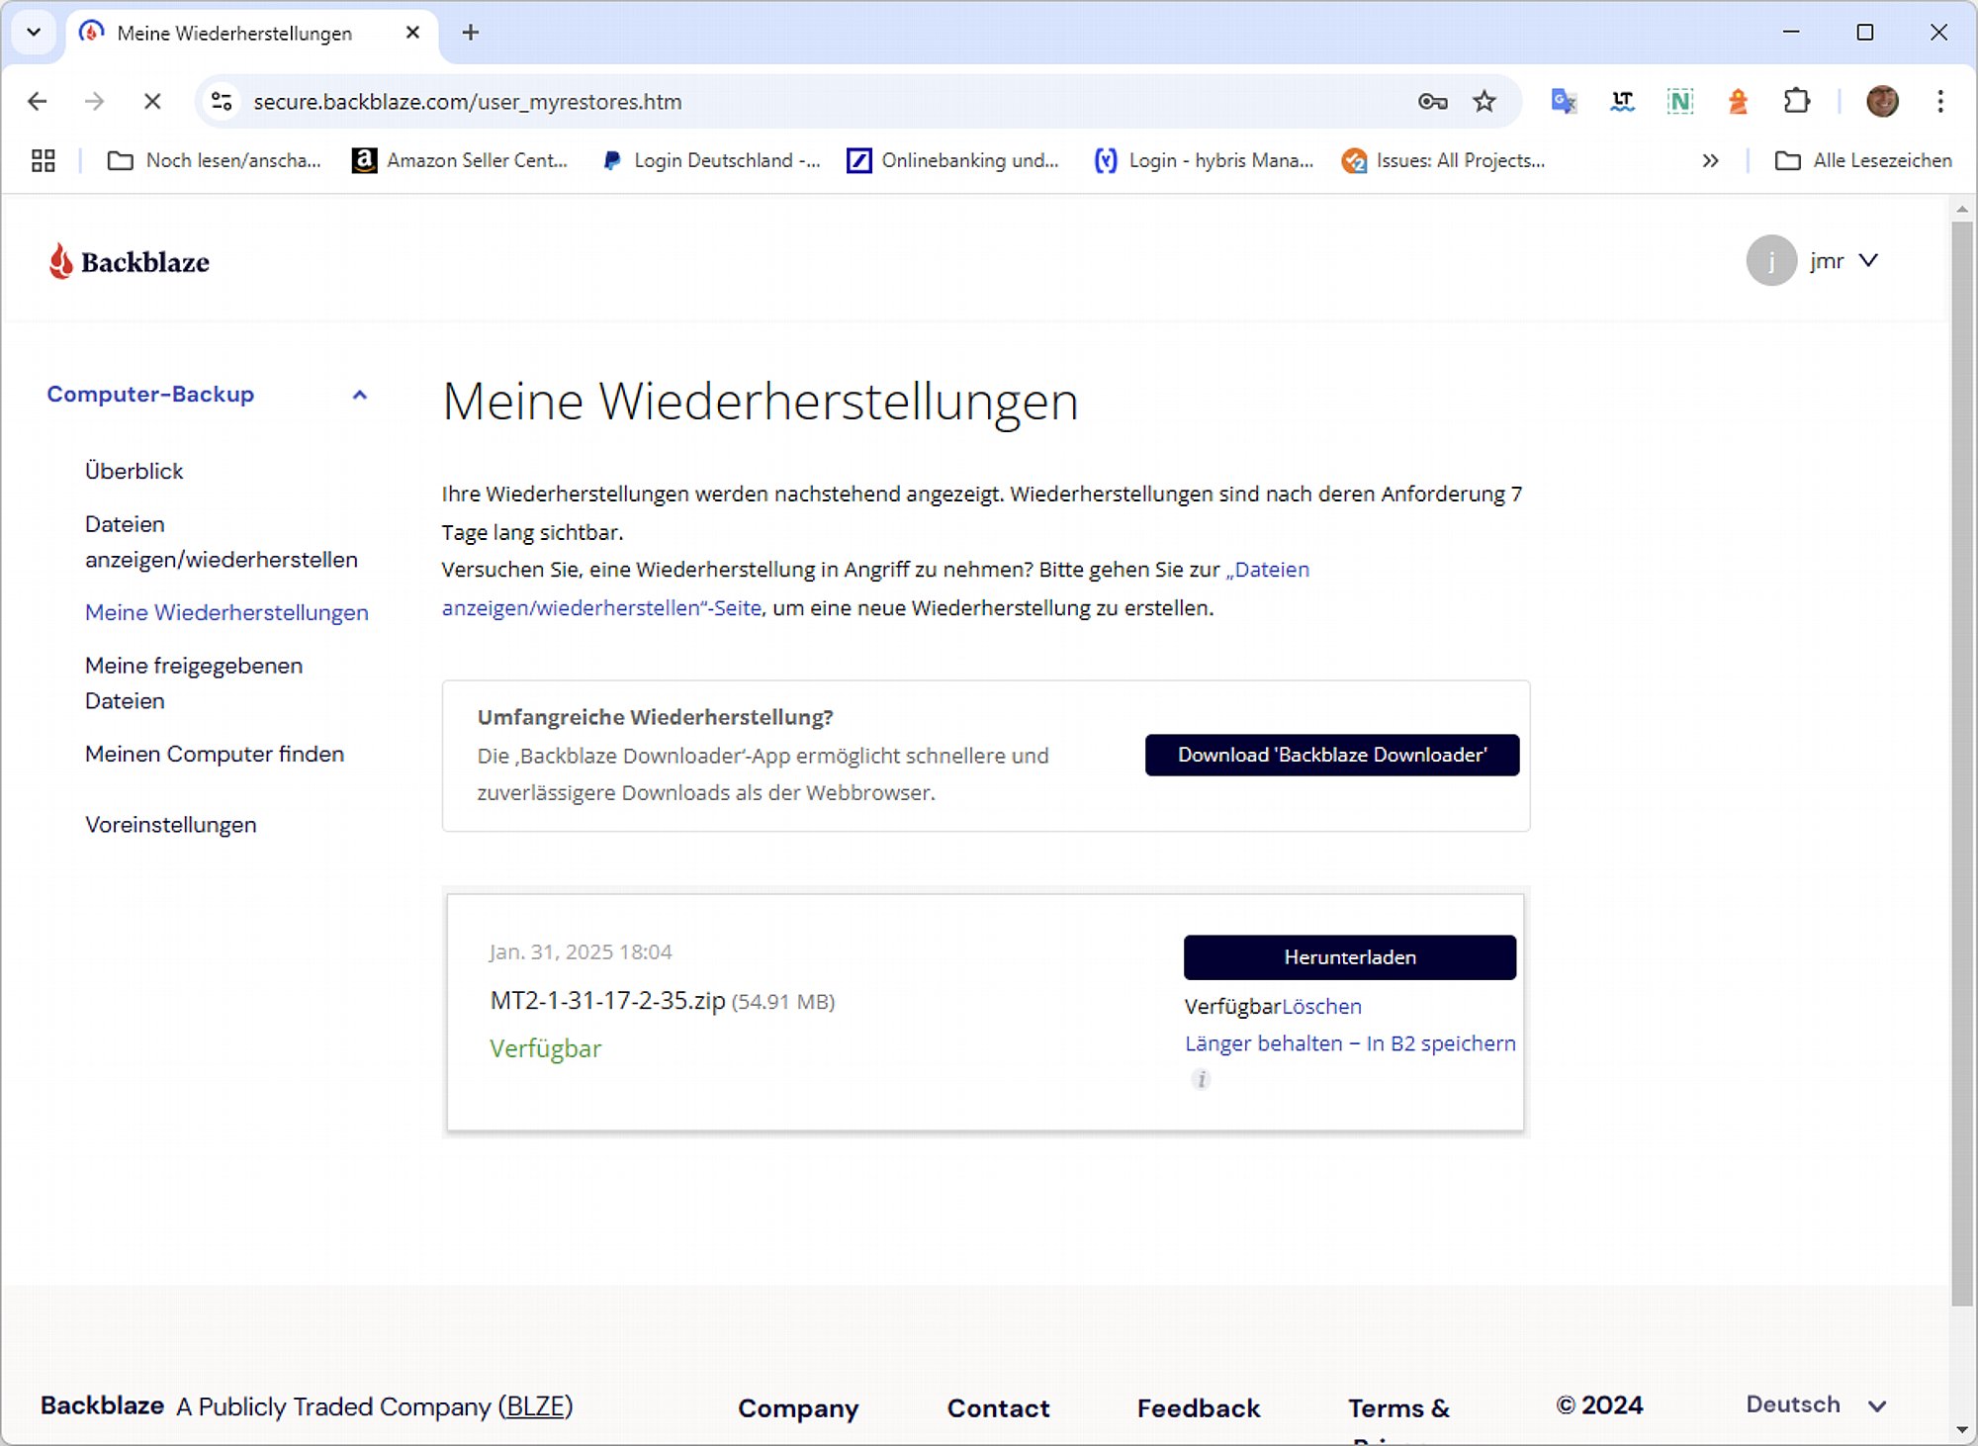Open Chrome profile avatar
Viewport: 1978px width, 1446px height.
click(x=1882, y=101)
